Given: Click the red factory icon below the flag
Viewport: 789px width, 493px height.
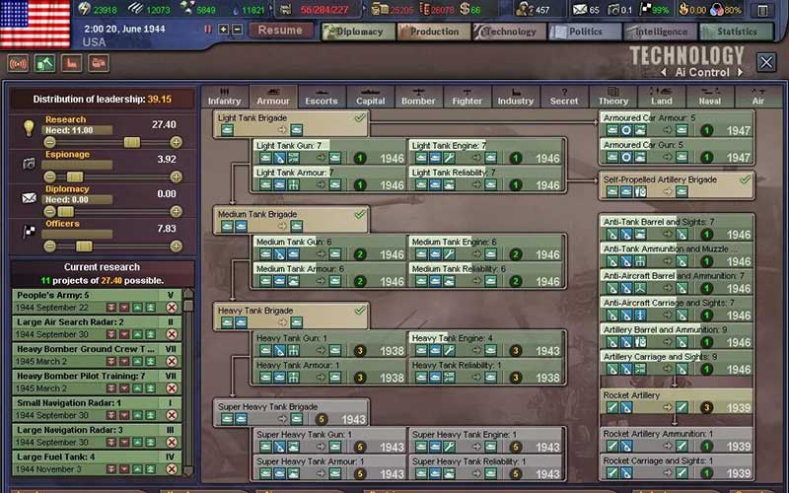Looking at the screenshot, I should (x=71, y=63).
